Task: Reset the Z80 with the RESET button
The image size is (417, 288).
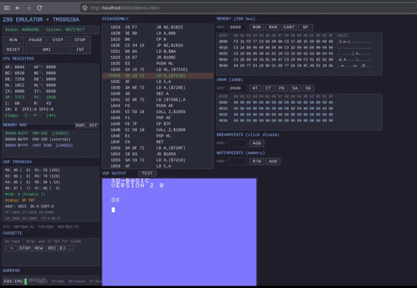Action: pyautogui.click(x=13, y=50)
